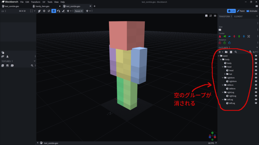Select the Pivot tool in toolbar
The height and width of the screenshot is (145, 259).
click(x=54, y=11)
